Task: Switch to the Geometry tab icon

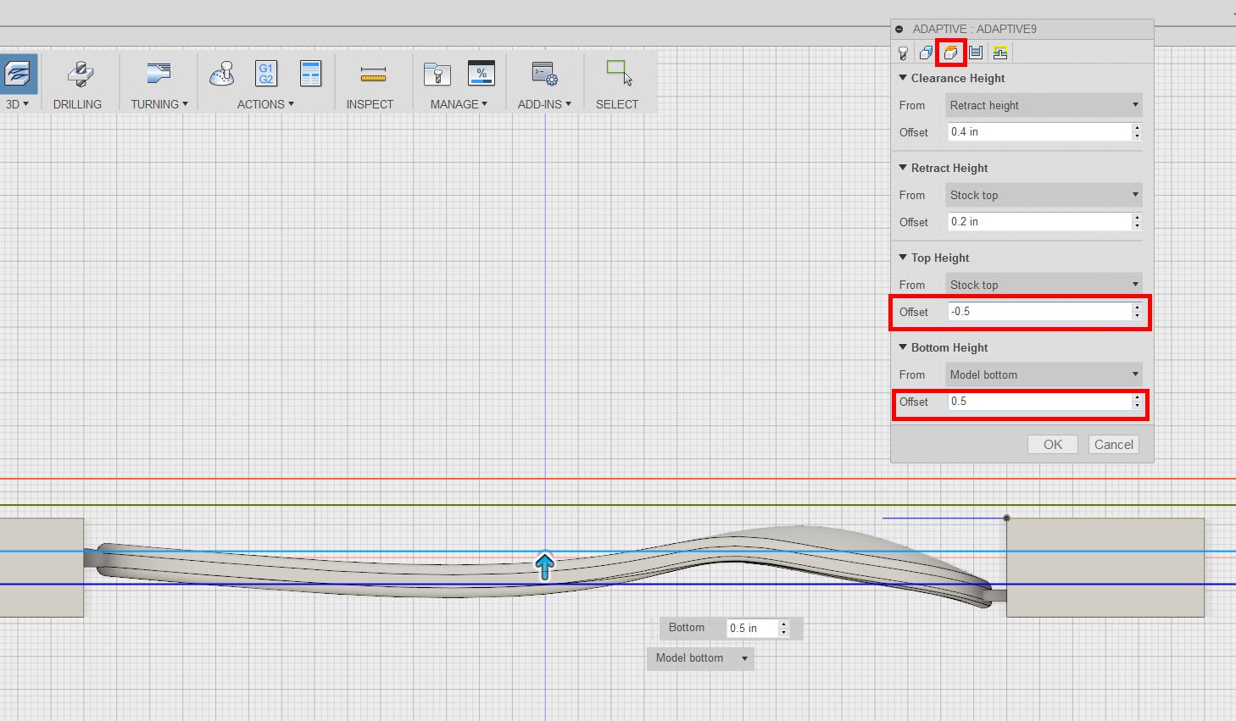Action: point(927,53)
